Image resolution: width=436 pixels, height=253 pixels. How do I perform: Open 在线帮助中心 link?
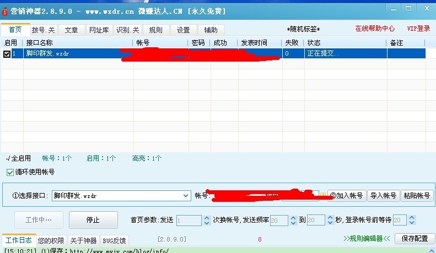pyautogui.click(x=375, y=28)
